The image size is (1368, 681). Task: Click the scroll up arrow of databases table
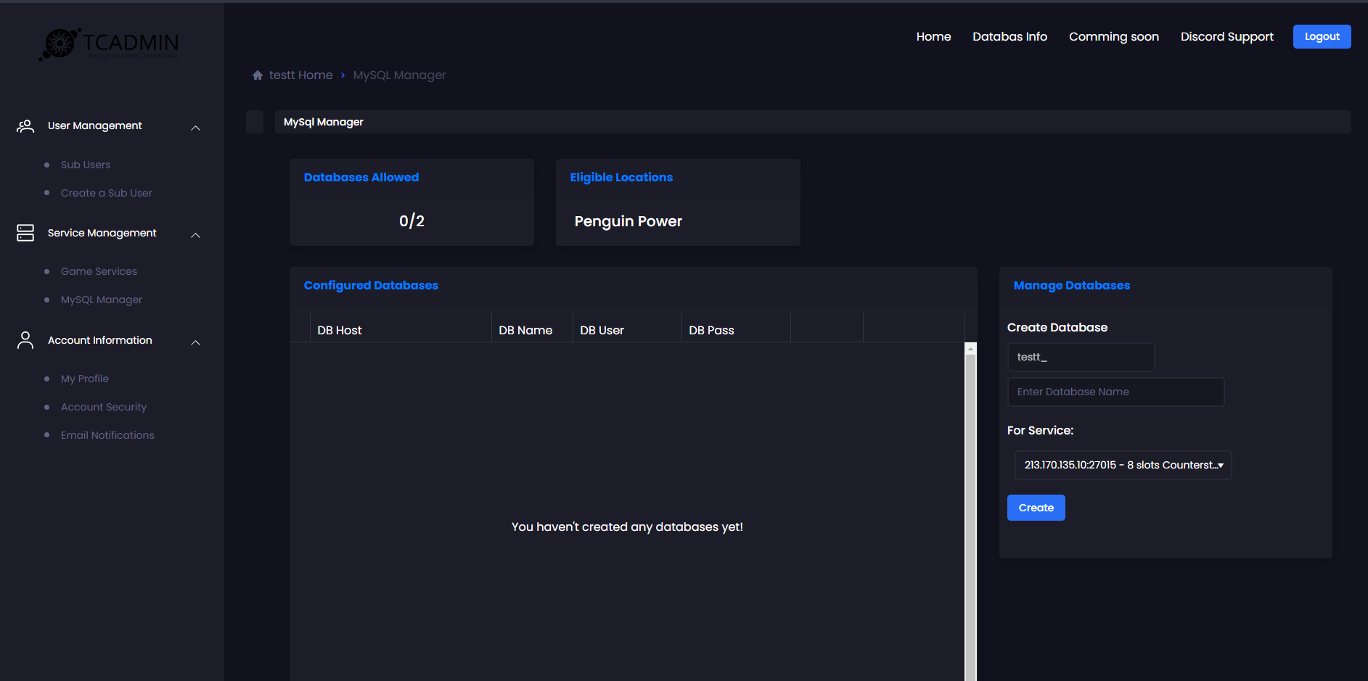coord(970,349)
